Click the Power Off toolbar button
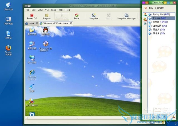Image resolution: width=178 pixels, height=126 pixels. coord(32,16)
